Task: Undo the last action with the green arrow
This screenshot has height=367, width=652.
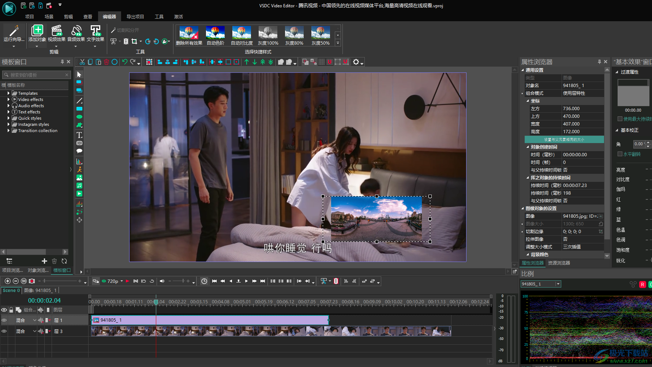Action: pos(125,62)
